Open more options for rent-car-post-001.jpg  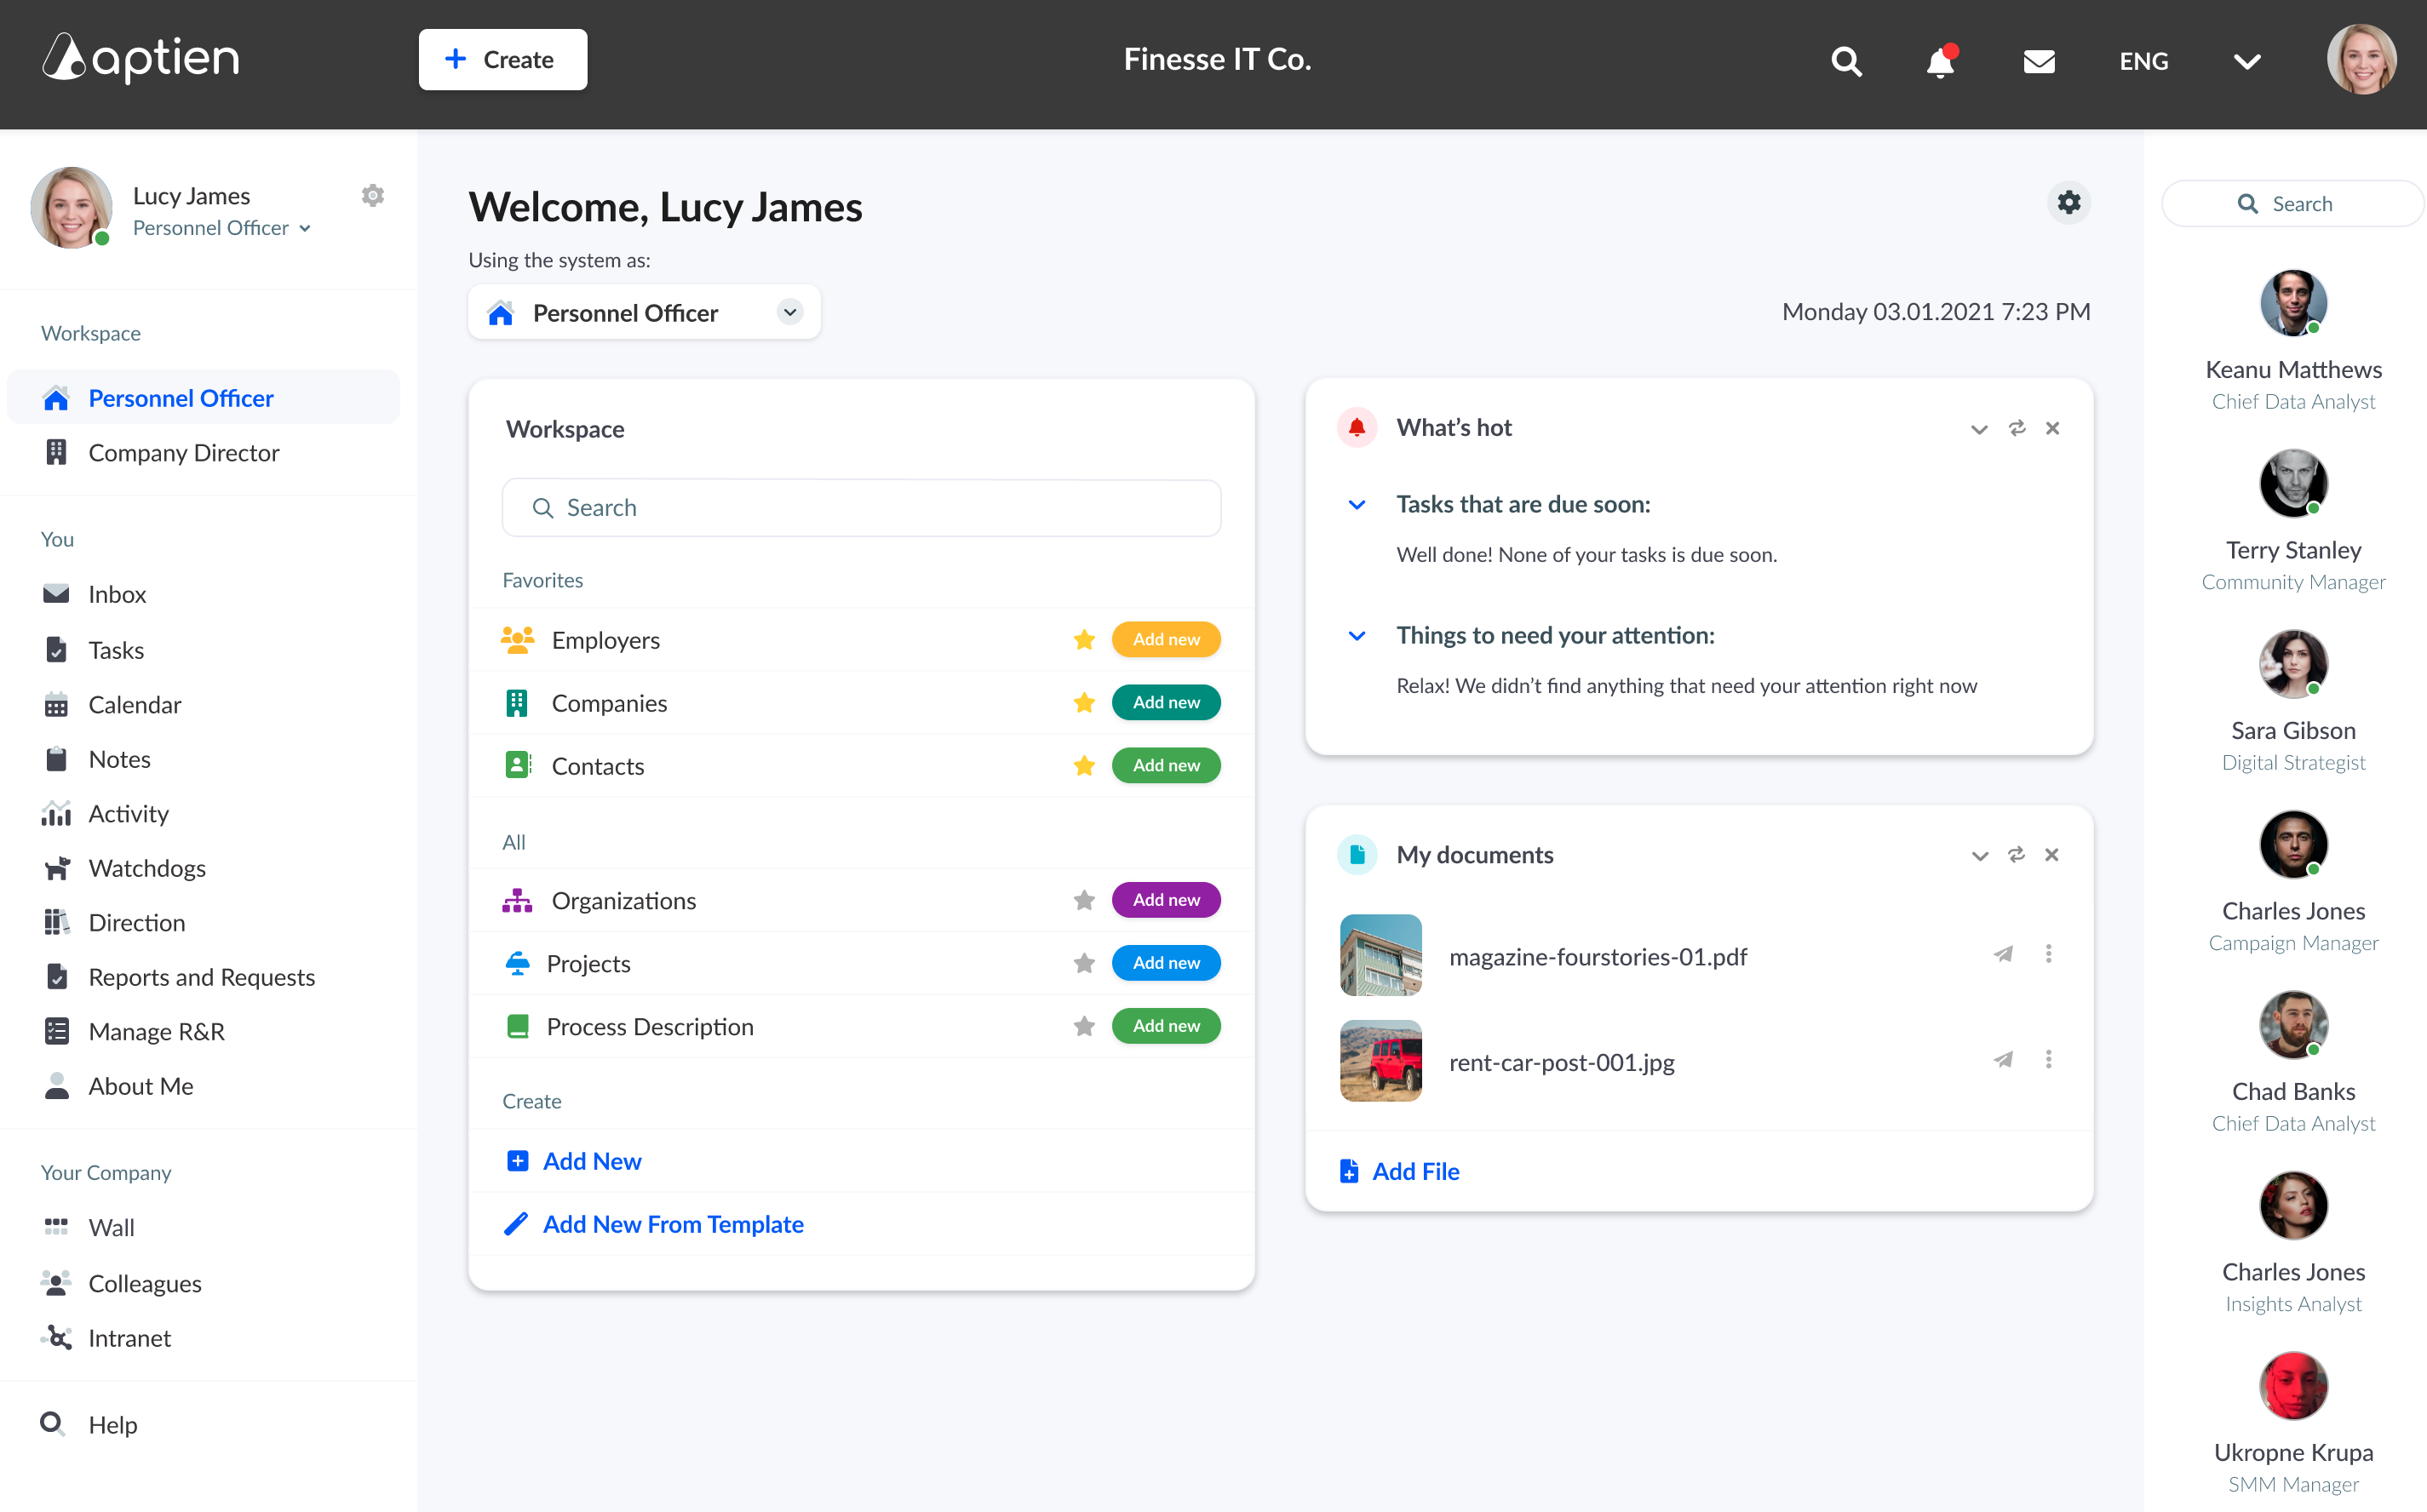click(2048, 1060)
